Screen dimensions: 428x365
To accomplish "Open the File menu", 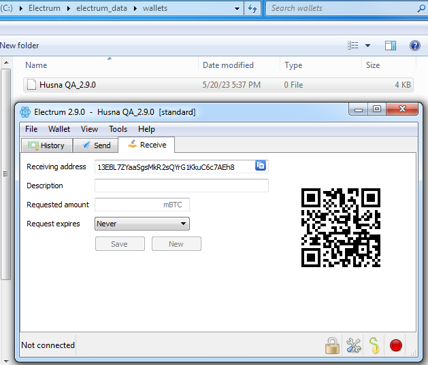I will pos(31,129).
